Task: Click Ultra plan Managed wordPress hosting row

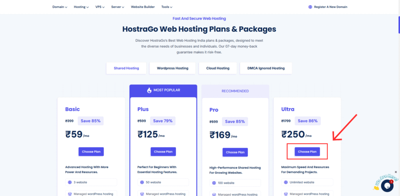Action: coord(307,194)
